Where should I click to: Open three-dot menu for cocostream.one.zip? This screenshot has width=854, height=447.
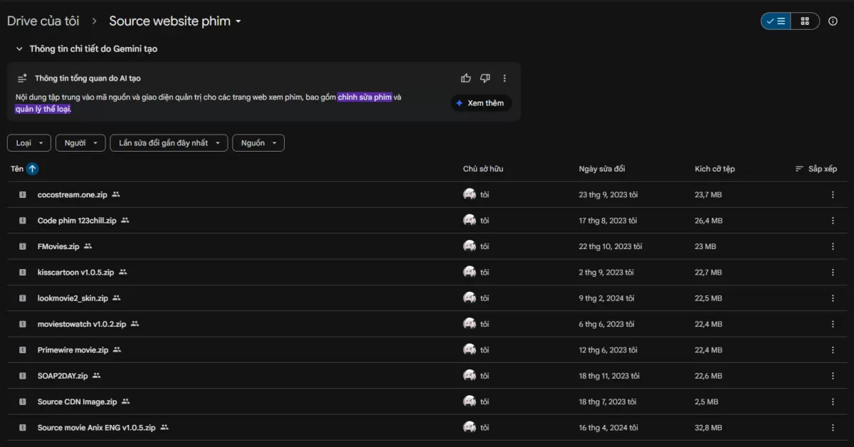pos(833,194)
